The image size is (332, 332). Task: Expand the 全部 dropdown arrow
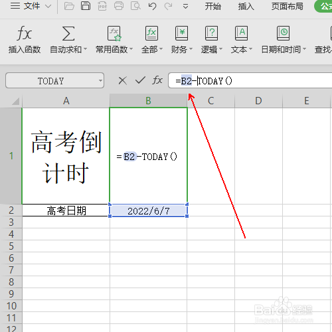pos(161,48)
